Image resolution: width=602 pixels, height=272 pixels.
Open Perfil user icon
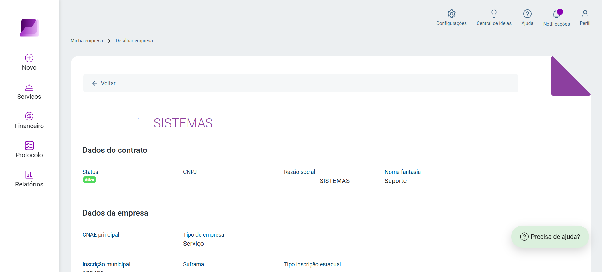coord(585,14)
